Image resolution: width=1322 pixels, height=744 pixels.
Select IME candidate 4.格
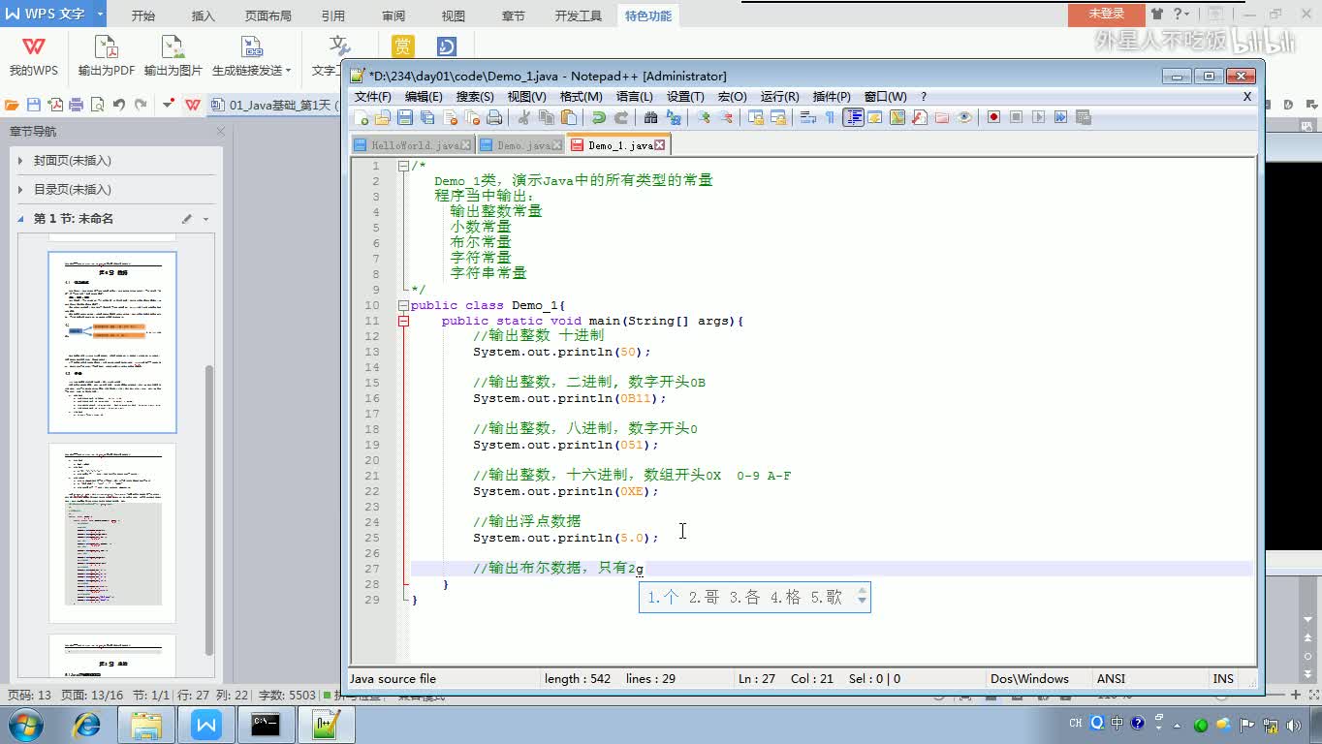click(785, 598)
